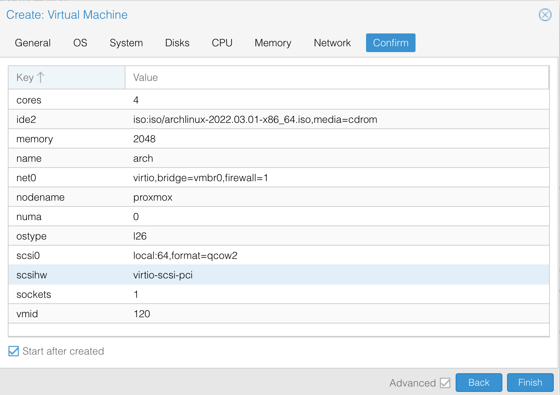This screenshot has height=395, width=560.
Task: Click the Value column header
Action: pyautogui.click(x=337, y=77)
